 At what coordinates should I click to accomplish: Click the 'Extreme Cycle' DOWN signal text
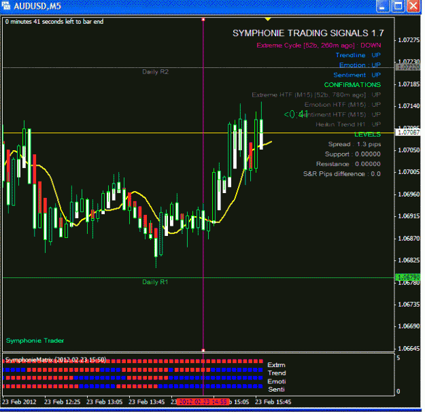(x=319, y=46)
